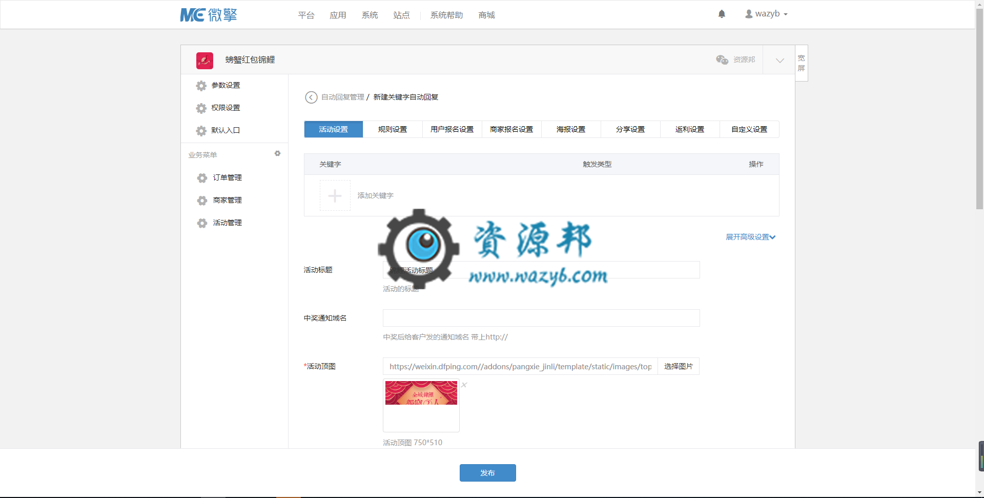Switch to 商家报名设置 tab
Viewport: 984px width, 498px height.
[x=511, y=129]
